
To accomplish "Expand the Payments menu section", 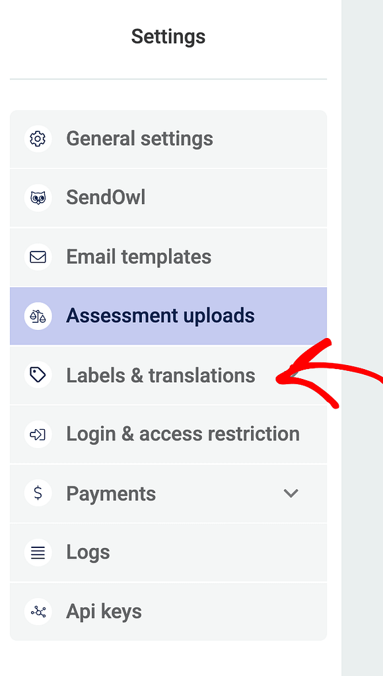I will pos(168,493).
